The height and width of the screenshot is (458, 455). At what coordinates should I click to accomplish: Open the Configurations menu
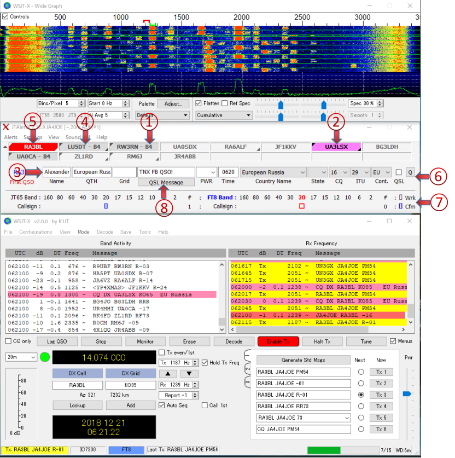(x=36, y=232)
